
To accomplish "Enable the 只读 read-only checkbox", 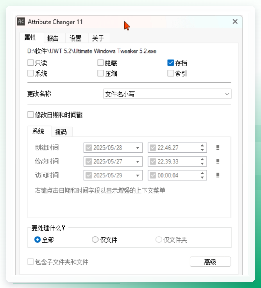I will [x=31, y=63].
